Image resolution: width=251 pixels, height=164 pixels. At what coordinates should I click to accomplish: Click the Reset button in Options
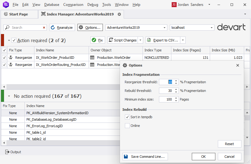(229, 144)
